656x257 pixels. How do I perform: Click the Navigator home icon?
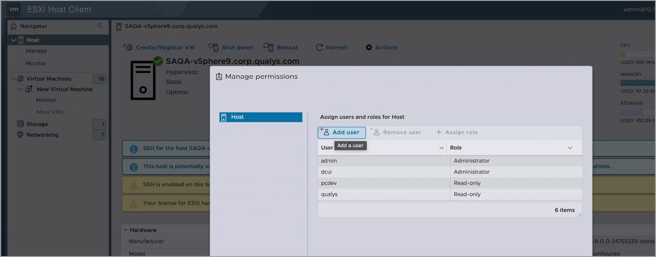click(x=13, y=26)
